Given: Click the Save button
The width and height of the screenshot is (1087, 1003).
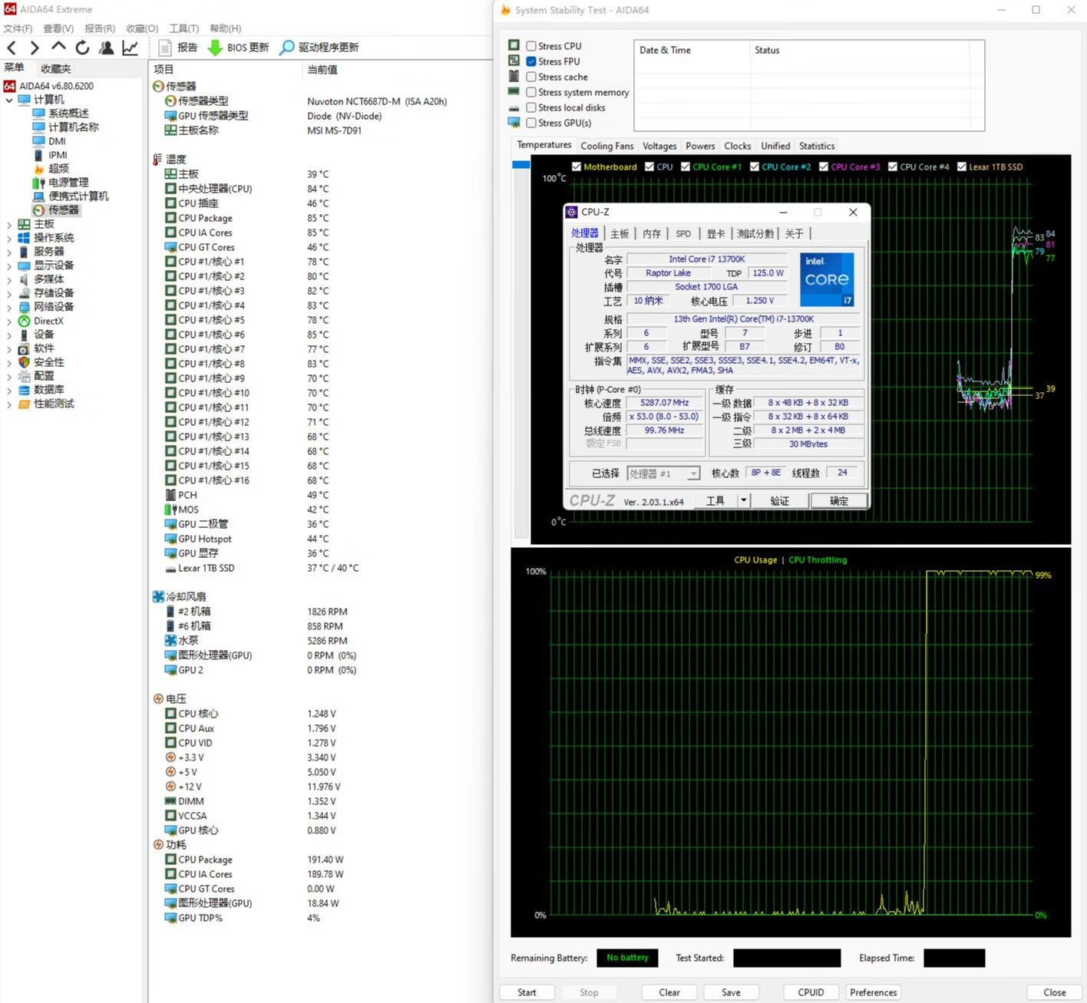Looking at the screenshot, I should coord(731,992).
